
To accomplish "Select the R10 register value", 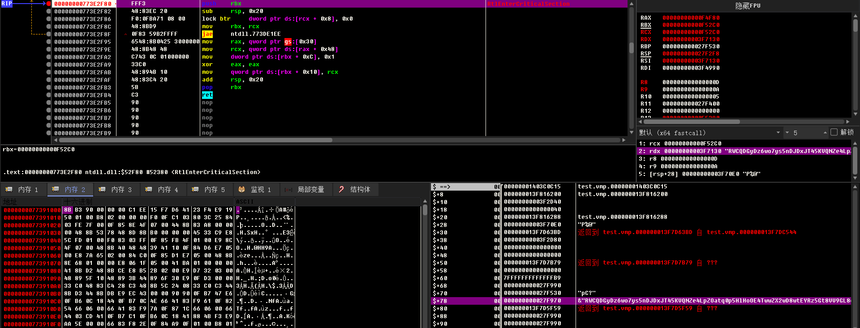I will pyautogui.click(x=691, y=97).
